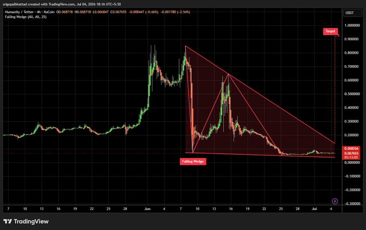Screen dimensions: 366x230
Task: Click the 0.000000 price axis label
Action: (x=352, y=162)
